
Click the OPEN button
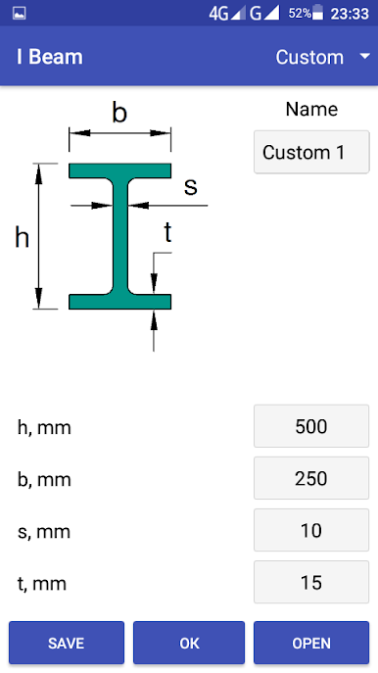[311, 643]
